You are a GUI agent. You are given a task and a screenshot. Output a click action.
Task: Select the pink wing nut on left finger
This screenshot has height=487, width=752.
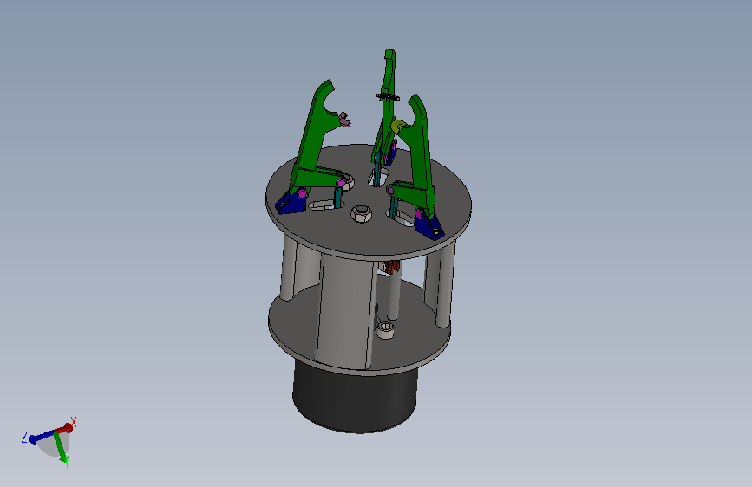(344, 120)
